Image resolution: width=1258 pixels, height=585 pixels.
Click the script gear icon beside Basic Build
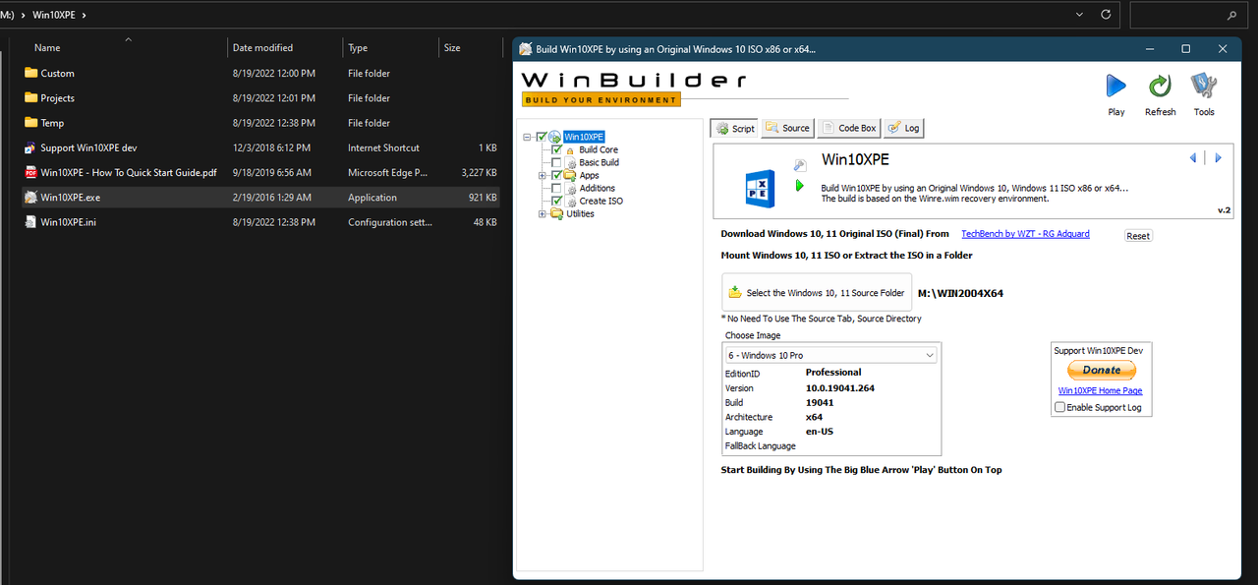click(x=570, y=162)
